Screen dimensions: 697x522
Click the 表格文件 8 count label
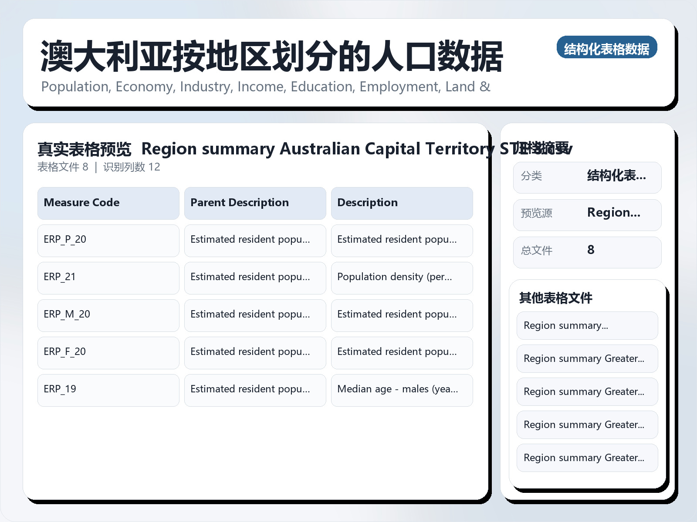tap(64, 167)
